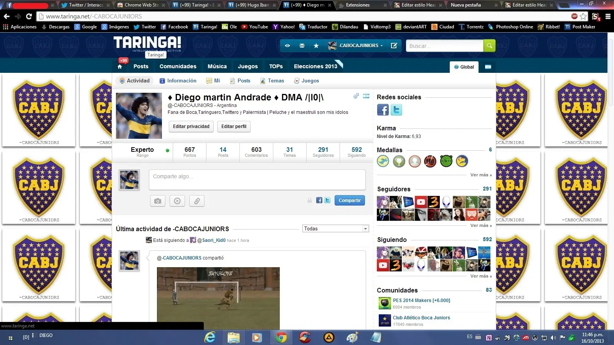The image size is (614, 345).
Task: Toggle Twitter sharing next to Compartir
Action: [x=327, y=200]
